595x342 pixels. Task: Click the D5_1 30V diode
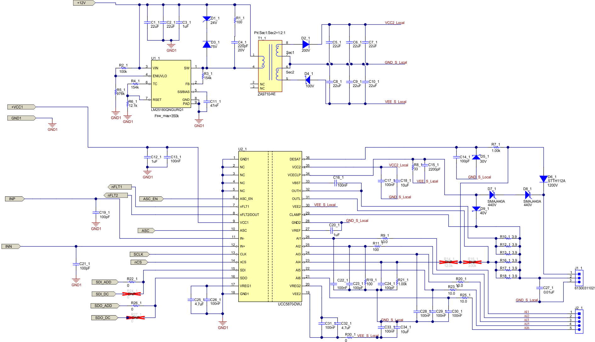pyautogui.click(x=476, y=157)
